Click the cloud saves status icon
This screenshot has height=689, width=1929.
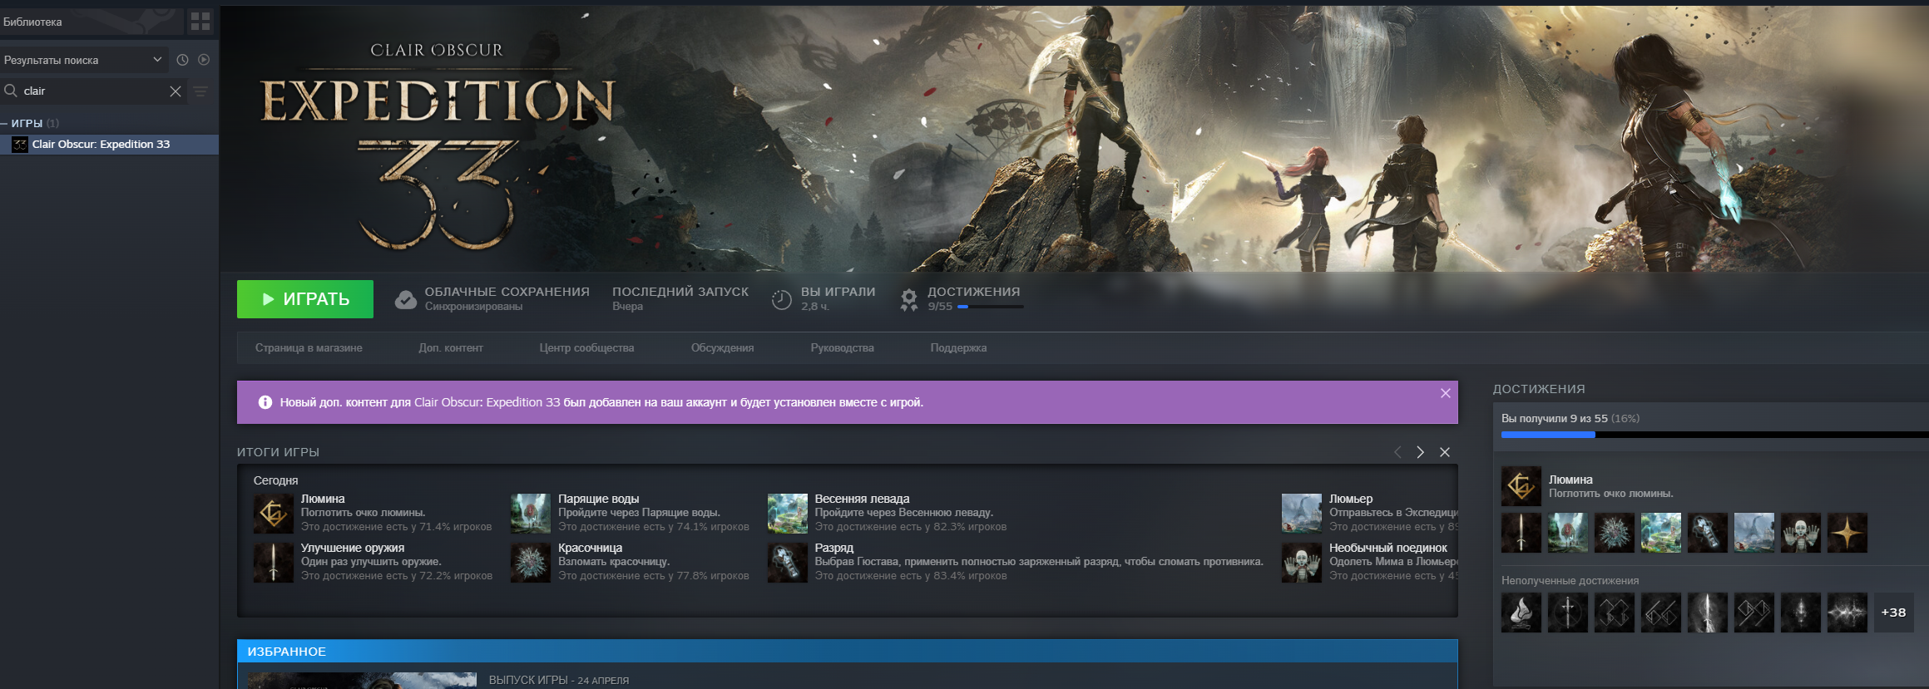[406, 299]
